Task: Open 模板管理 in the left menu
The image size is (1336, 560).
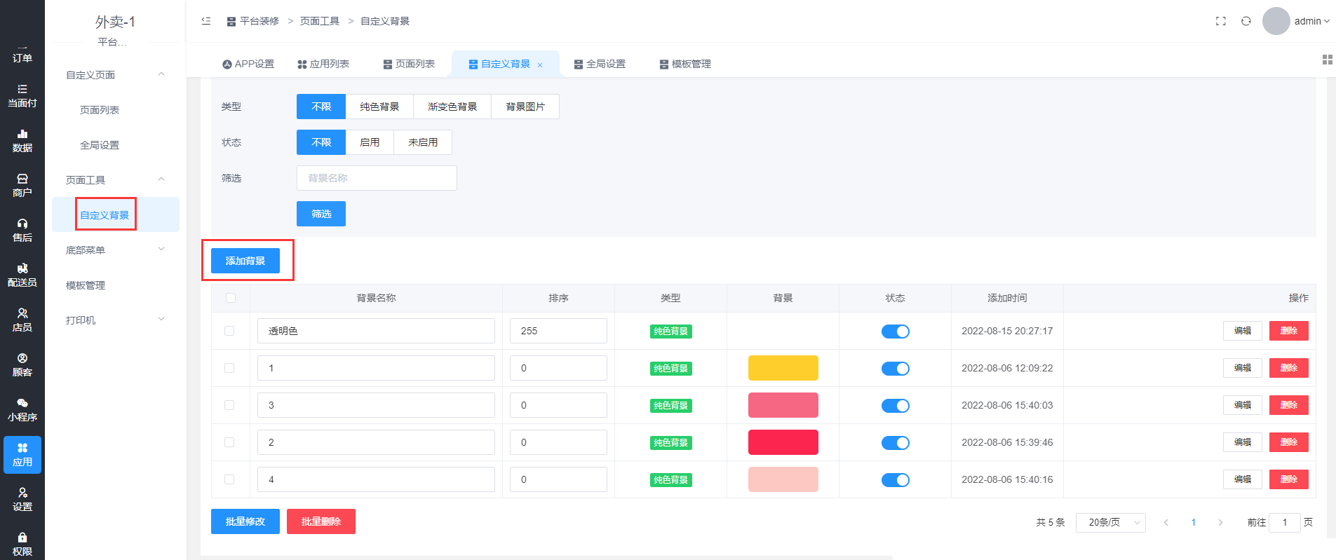Action: [x=86, y=285]
